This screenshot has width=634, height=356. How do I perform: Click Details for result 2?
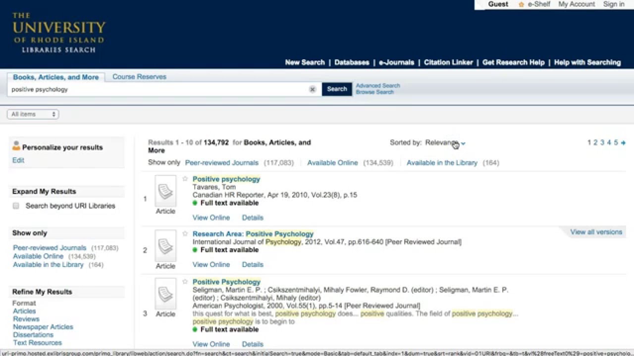[x=253, y=265]
